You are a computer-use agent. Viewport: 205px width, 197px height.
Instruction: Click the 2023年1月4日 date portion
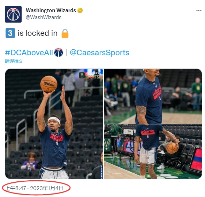pos(47,188)
